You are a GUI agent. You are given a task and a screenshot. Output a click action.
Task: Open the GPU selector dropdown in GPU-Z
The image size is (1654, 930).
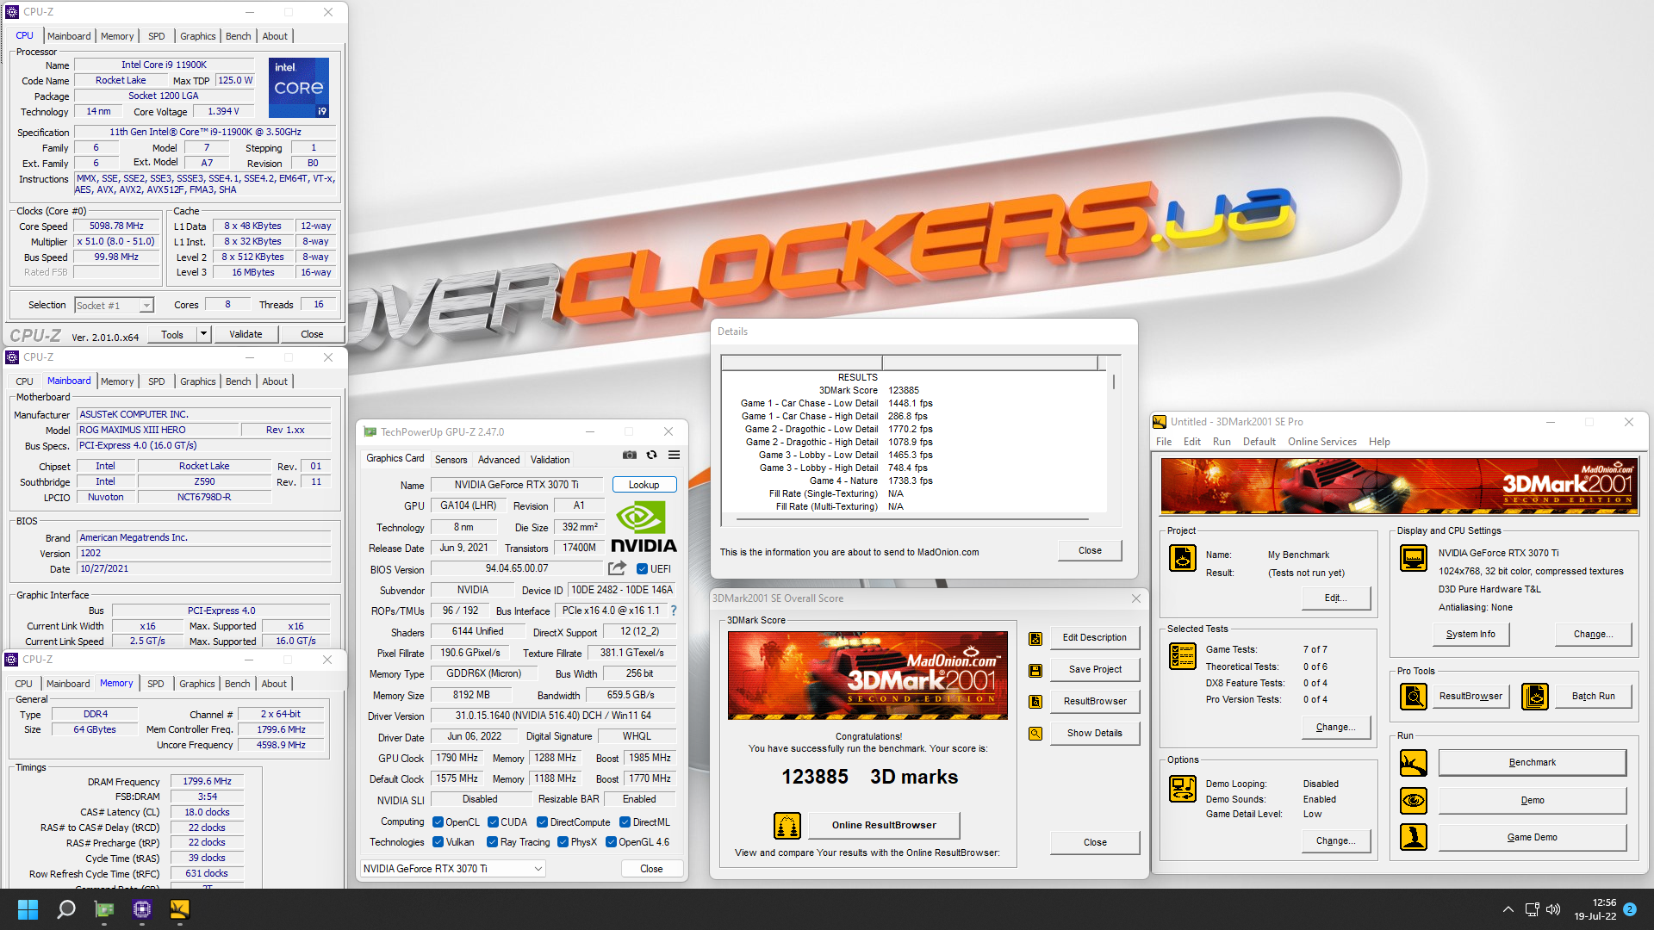point(453,869)
